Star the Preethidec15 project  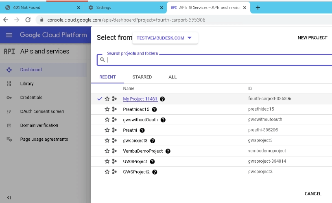pyautogui.click(x=107, y=109)
